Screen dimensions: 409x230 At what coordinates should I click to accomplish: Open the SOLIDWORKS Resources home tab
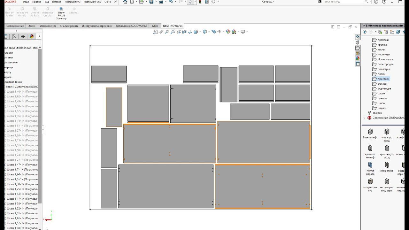(358, 37)
